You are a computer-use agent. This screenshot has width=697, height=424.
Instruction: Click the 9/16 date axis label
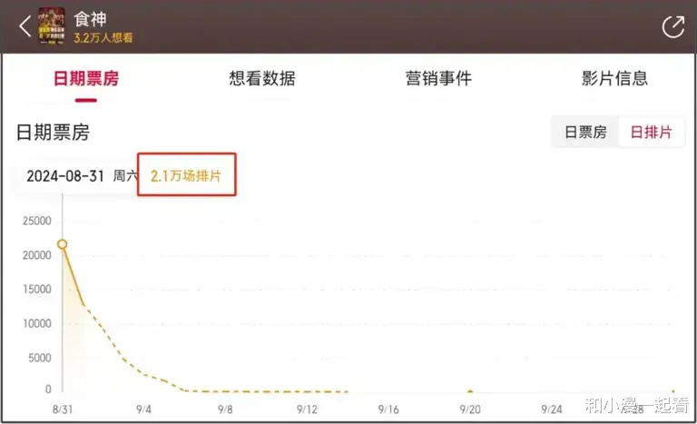[x=388, y=409]
